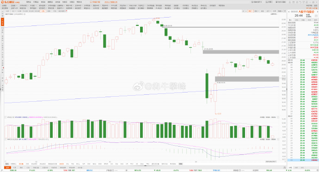
Task: Go to previous stock with the left arrow
Action: (x=288, y=12)
